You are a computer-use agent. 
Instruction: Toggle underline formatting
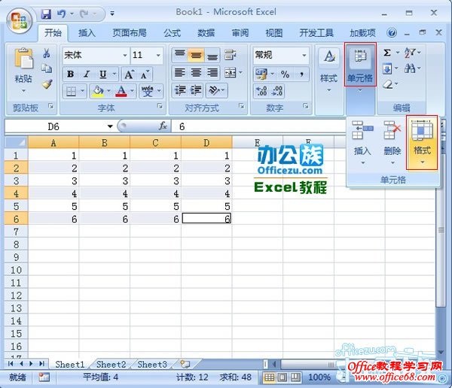[x=102, y=74]
